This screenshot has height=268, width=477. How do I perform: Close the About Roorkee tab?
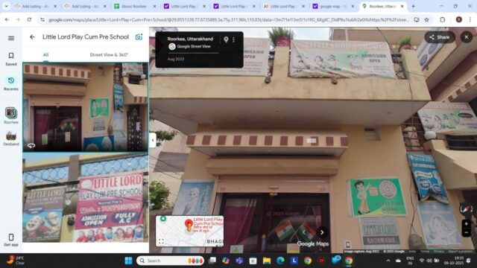pyautogui.click(x=154, y=6)
